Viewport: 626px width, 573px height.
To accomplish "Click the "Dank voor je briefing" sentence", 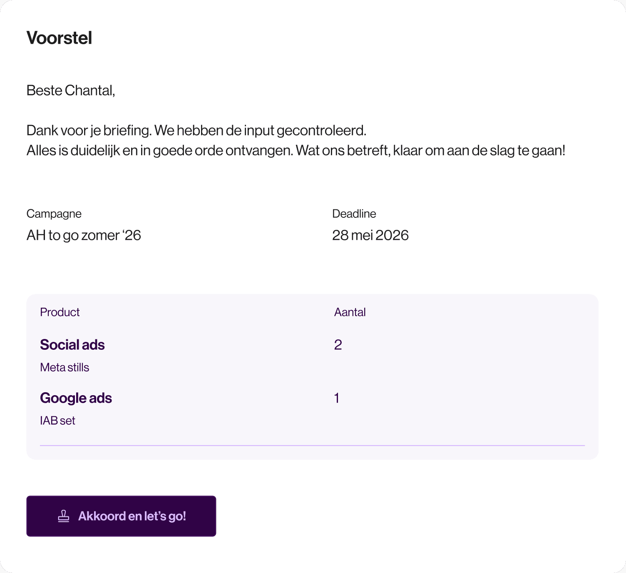I will (x=196, y=130).
